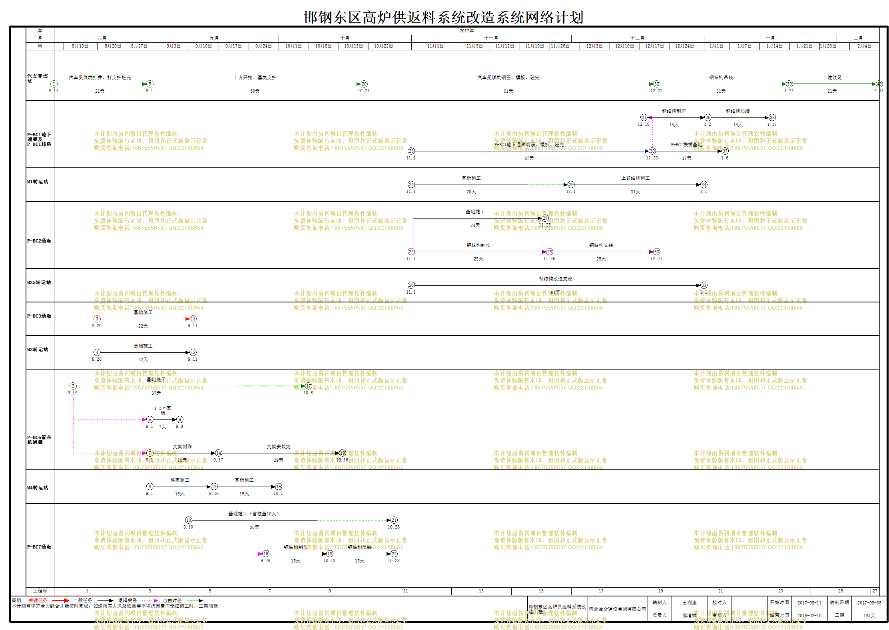Select node 14 dated 9.17
The image size is (889, 630).
(x=219, y=453)
